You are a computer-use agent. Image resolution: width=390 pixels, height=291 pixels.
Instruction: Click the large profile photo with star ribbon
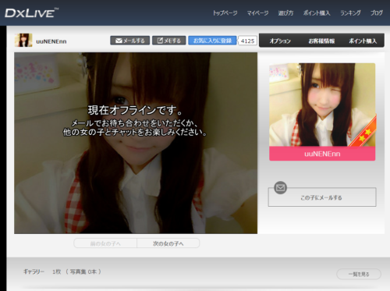322,105
